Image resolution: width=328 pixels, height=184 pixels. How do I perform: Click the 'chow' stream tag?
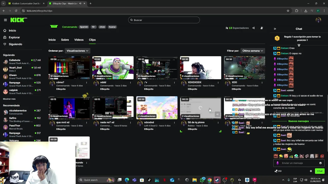pyautogui.click(x=102, y=27)
